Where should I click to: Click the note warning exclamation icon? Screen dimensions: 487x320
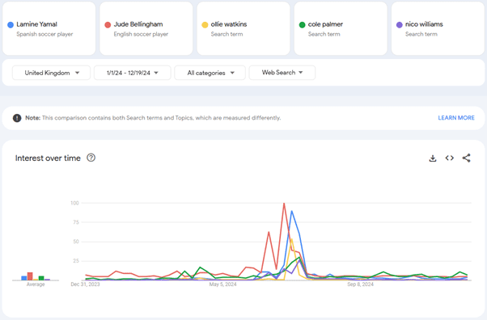[x=17, y=118]
